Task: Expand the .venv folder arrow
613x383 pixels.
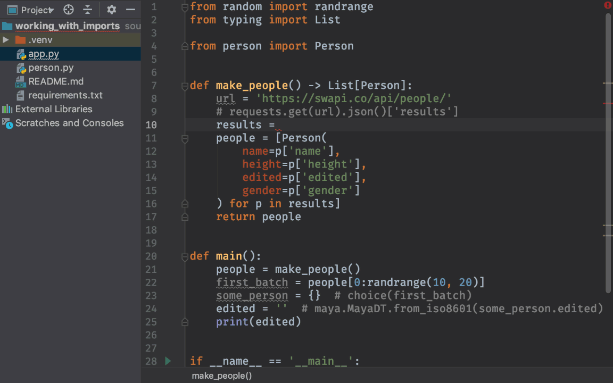Action: point(5,40)
